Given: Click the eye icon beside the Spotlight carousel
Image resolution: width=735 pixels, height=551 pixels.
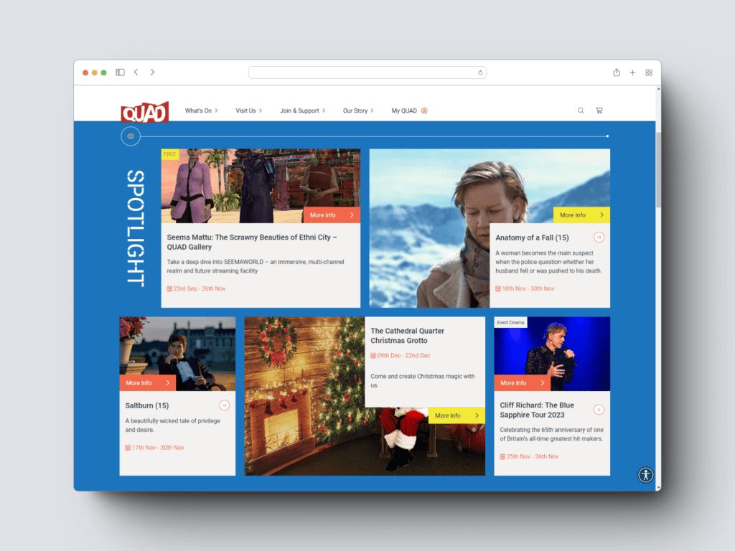Looking at the screenshot, I should tap(130, 136).
